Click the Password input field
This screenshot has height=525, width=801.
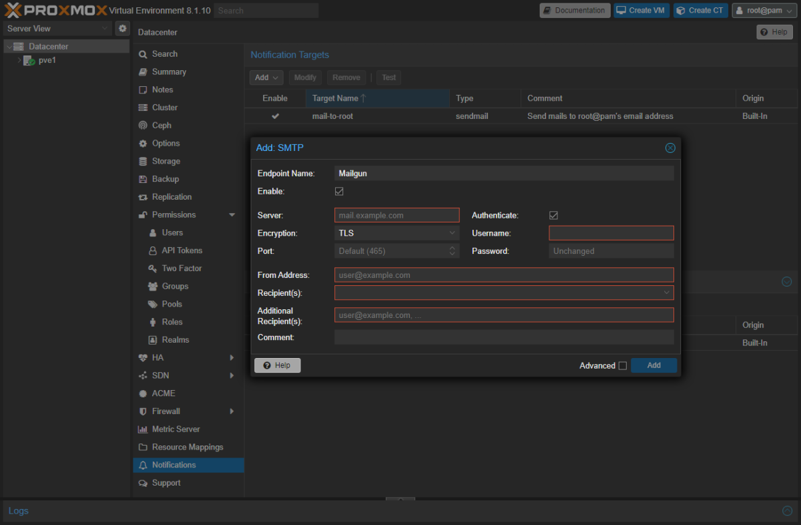click(611, 251)
